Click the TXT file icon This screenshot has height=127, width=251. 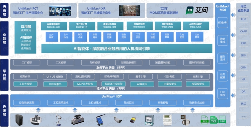[214, 120]
